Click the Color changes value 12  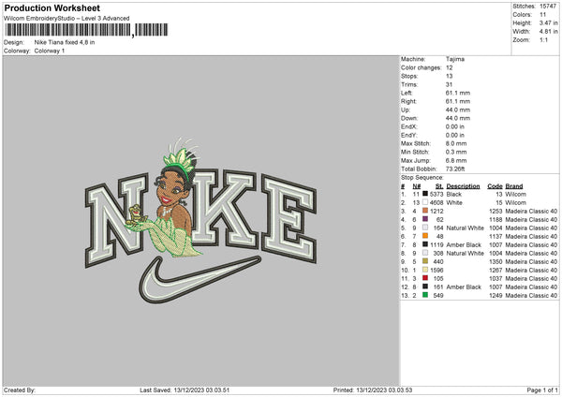pos(449,67)
